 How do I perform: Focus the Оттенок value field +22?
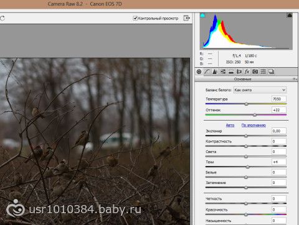pos(279,110)
